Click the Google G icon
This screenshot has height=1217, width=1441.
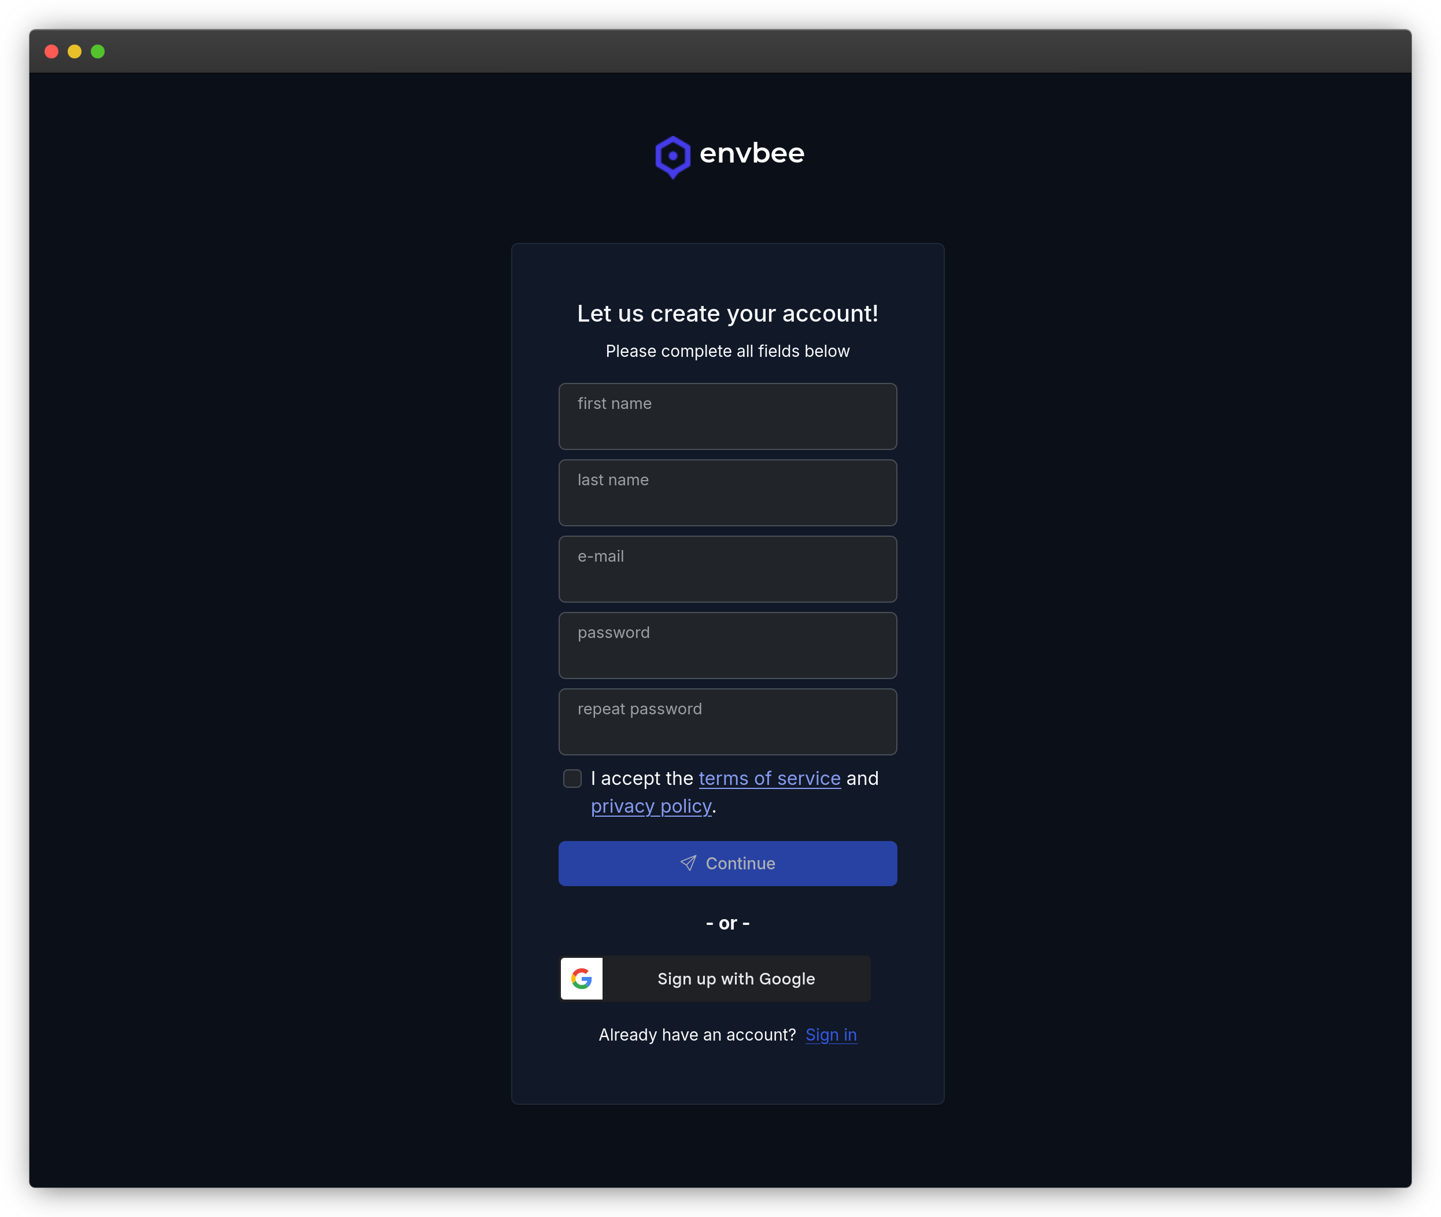pyautogui.click(x=581, y=978)
